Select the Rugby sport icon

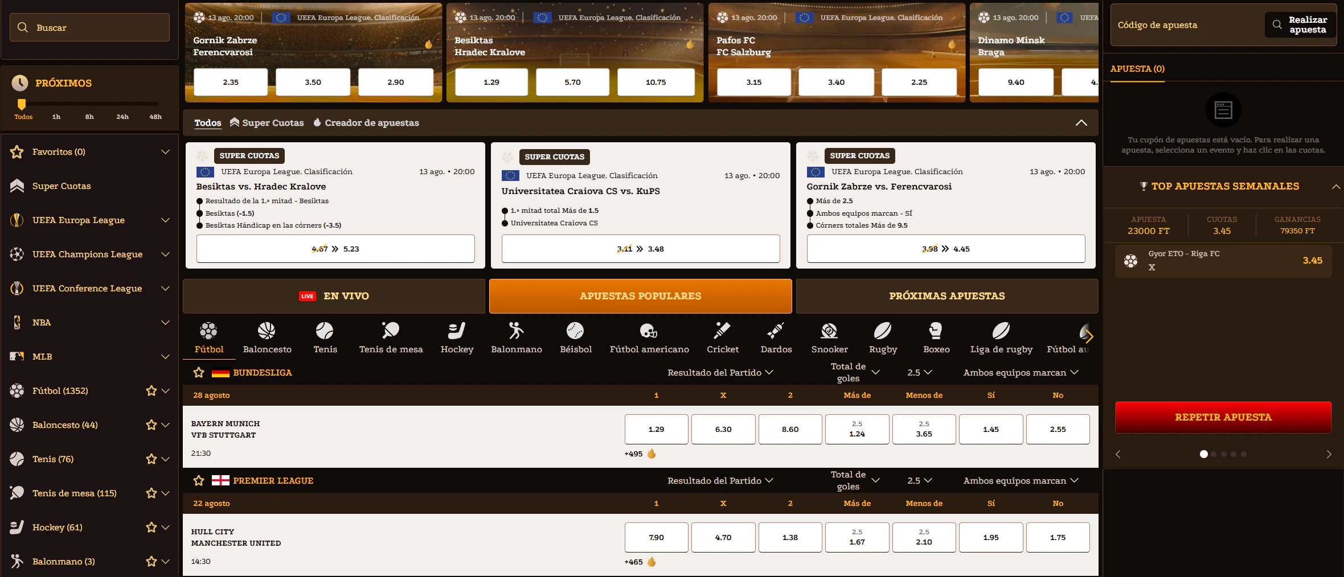point(883,331)
